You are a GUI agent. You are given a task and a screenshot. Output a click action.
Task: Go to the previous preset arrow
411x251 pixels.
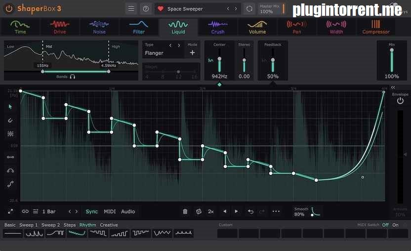pyautogui.click(x=228, y=9)
